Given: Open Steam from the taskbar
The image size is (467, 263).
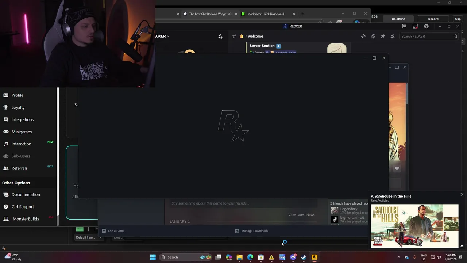Looking at the screenshot, I should click(304, 257).
